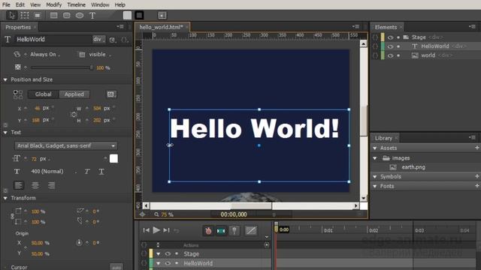The height and width of the screenshot is (270, 481).
Task: Collapse the Assets section in Library
Action: coord(375,148)
